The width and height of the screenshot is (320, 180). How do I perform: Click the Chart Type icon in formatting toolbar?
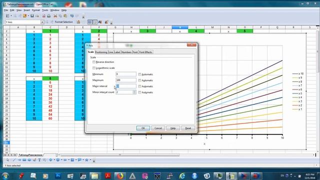pos(78,22)
